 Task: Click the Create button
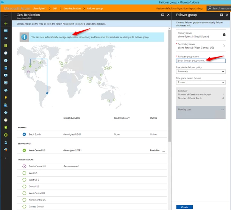[x=184, y=207]
